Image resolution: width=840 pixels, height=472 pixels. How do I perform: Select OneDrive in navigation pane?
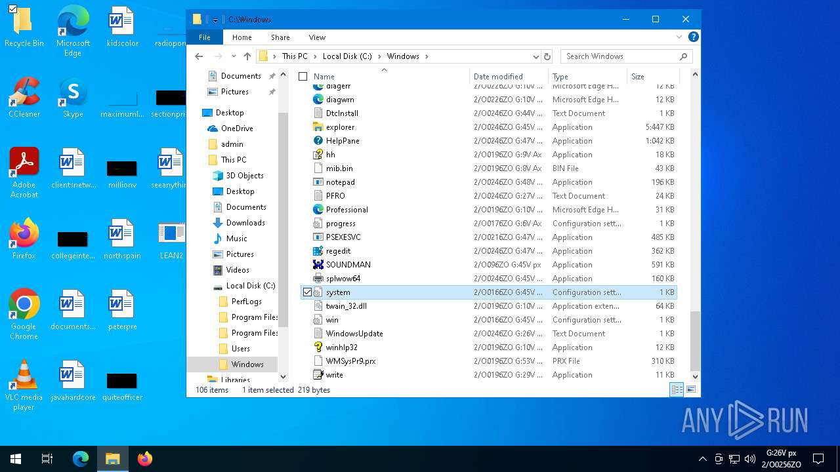point(237,128)
